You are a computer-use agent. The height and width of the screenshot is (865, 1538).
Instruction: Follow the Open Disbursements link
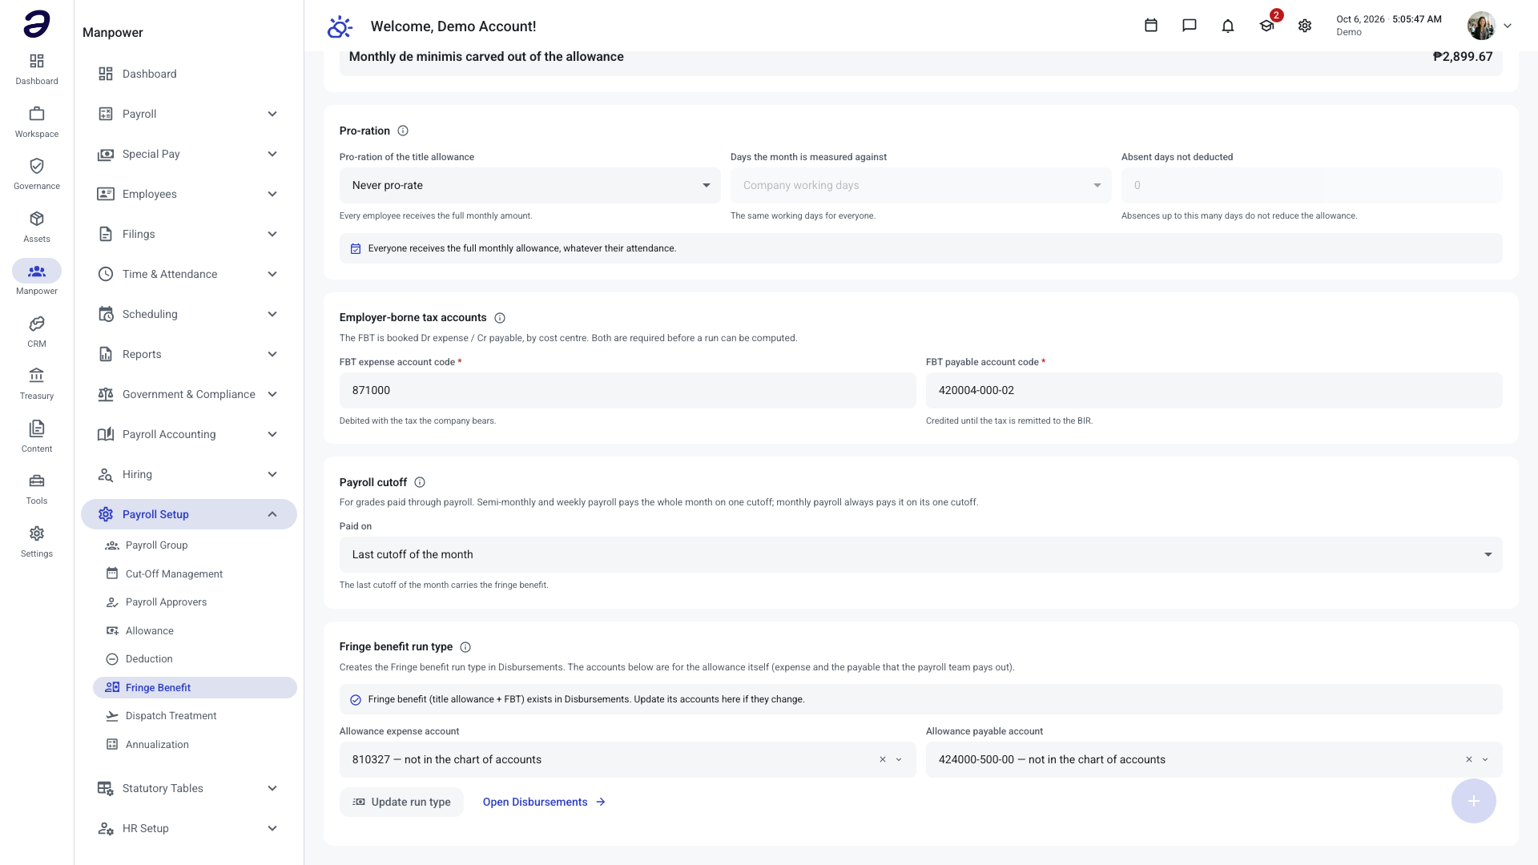pos(544,802)
